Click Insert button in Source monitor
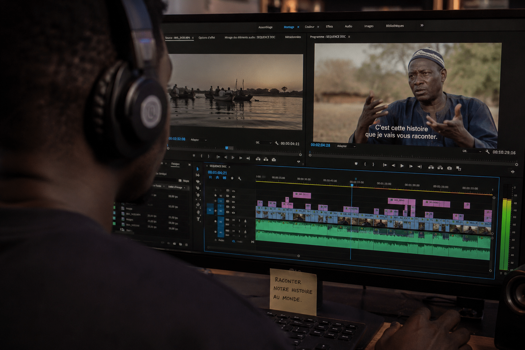 click(258, 159)
